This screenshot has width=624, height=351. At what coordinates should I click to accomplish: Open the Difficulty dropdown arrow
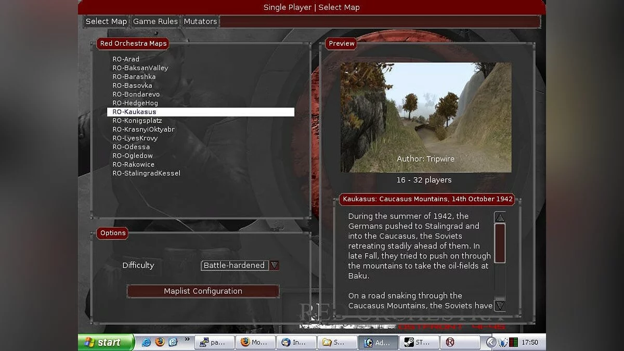coord(274,265)
